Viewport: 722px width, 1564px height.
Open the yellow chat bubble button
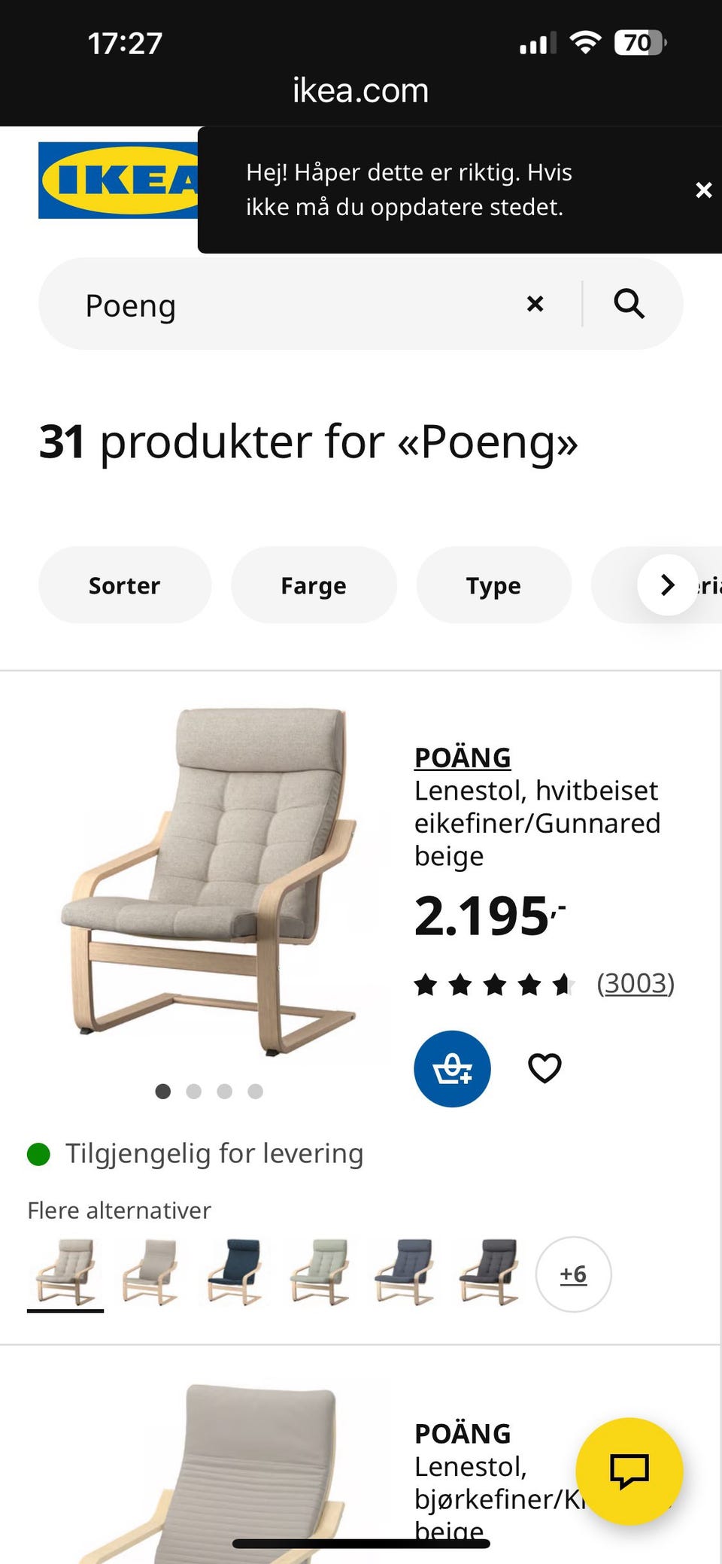[x=629, y=1471]
